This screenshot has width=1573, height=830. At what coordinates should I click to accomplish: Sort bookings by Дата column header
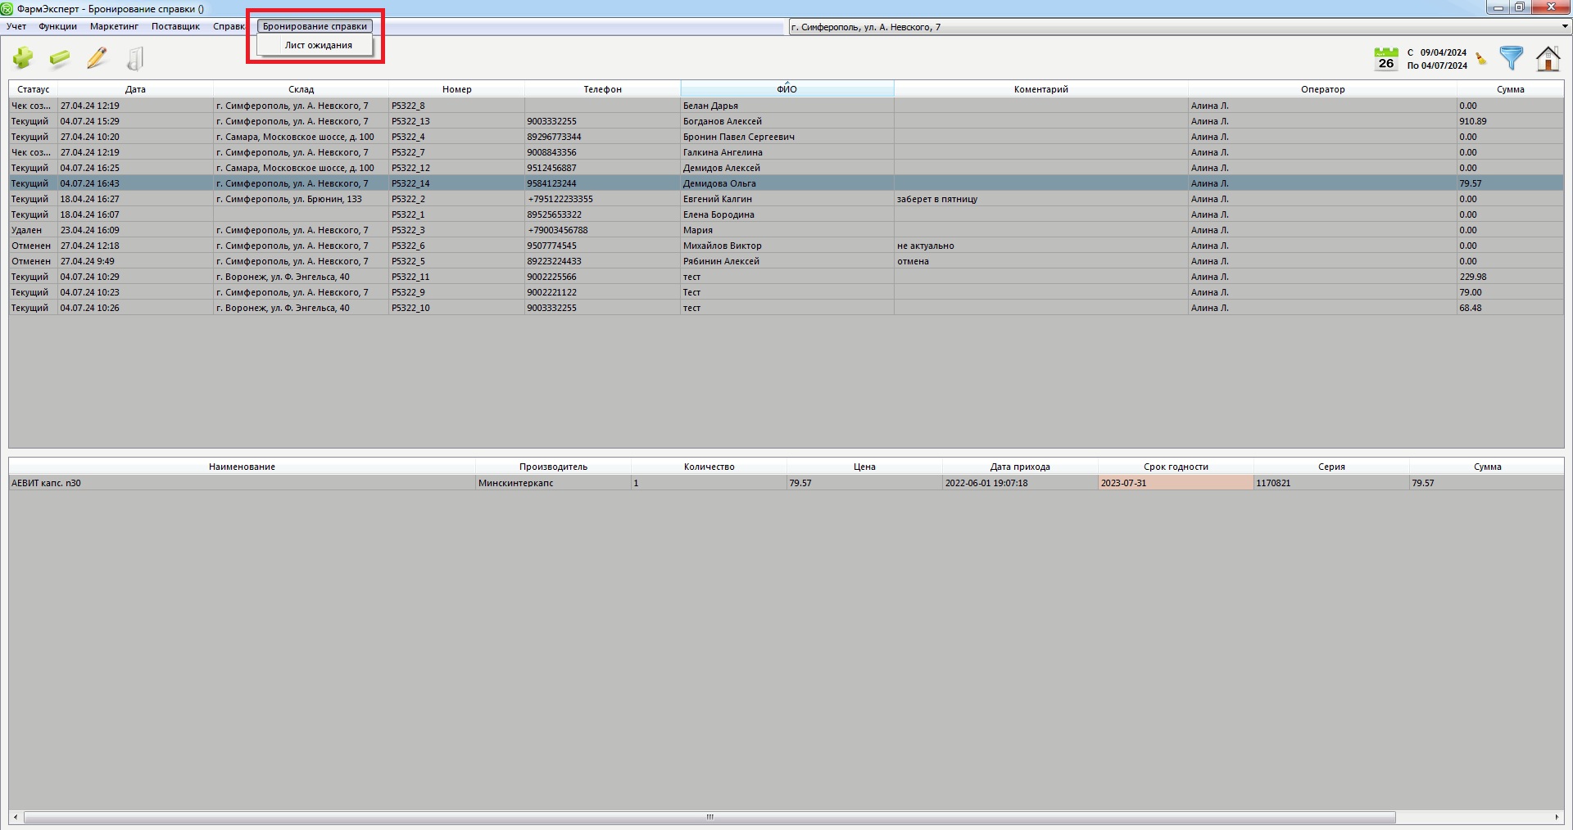click(x=135, y=89)
